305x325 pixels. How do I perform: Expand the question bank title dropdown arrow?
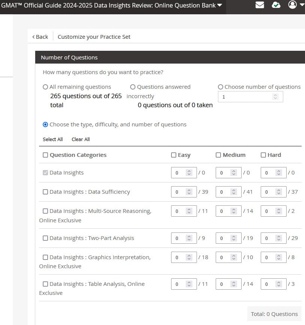(220, 5)
